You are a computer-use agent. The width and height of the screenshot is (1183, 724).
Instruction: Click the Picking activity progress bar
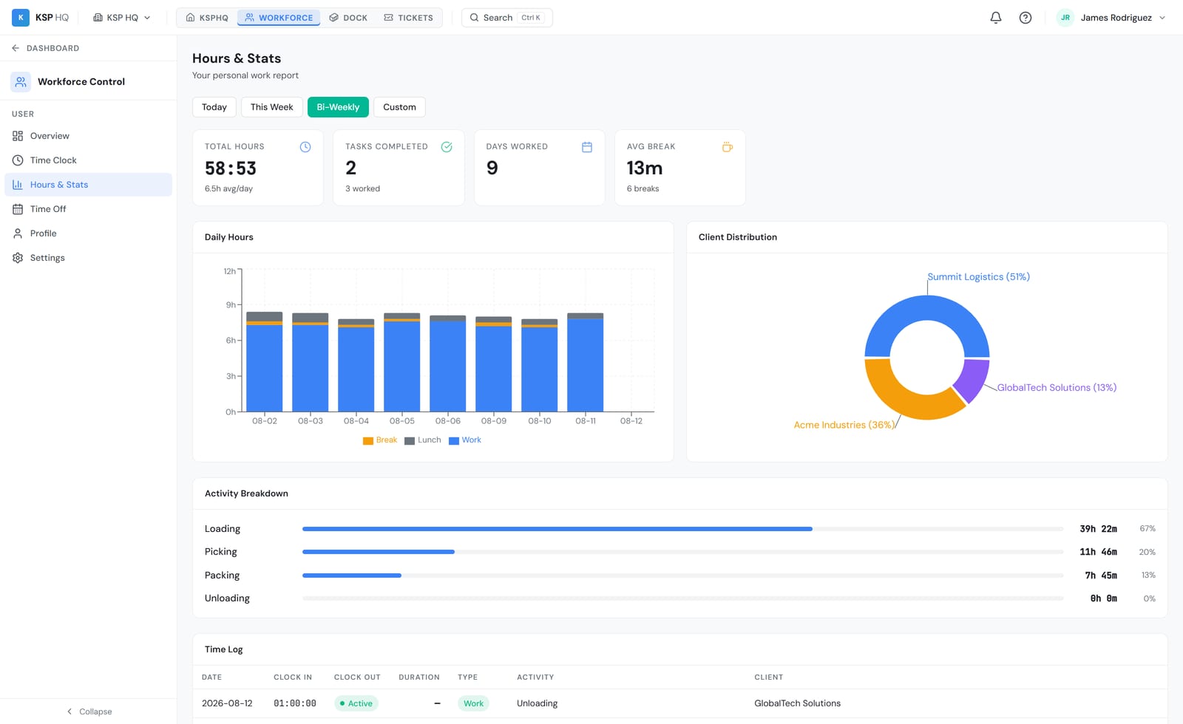[682, 552]
